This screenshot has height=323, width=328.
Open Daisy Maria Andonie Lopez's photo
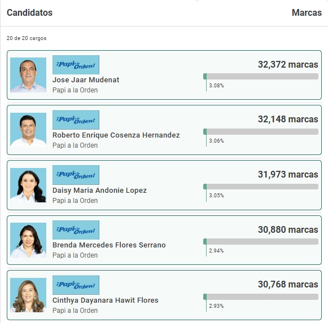click(28, 185)
